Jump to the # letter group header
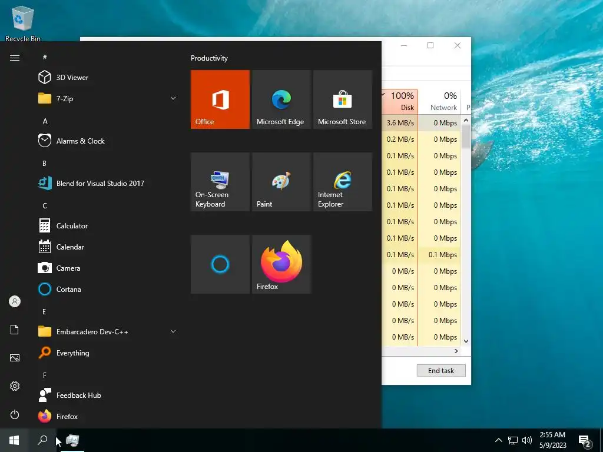The width and height of the screenshot is (603, 452). (x=45, y=57)
